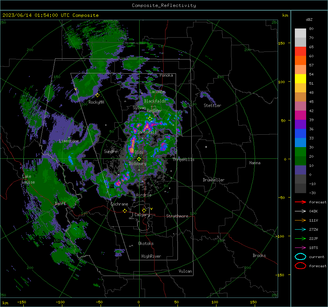Click the yellow diamond marker beside RockyMH
Screen dimensions: 328x307
97,95
